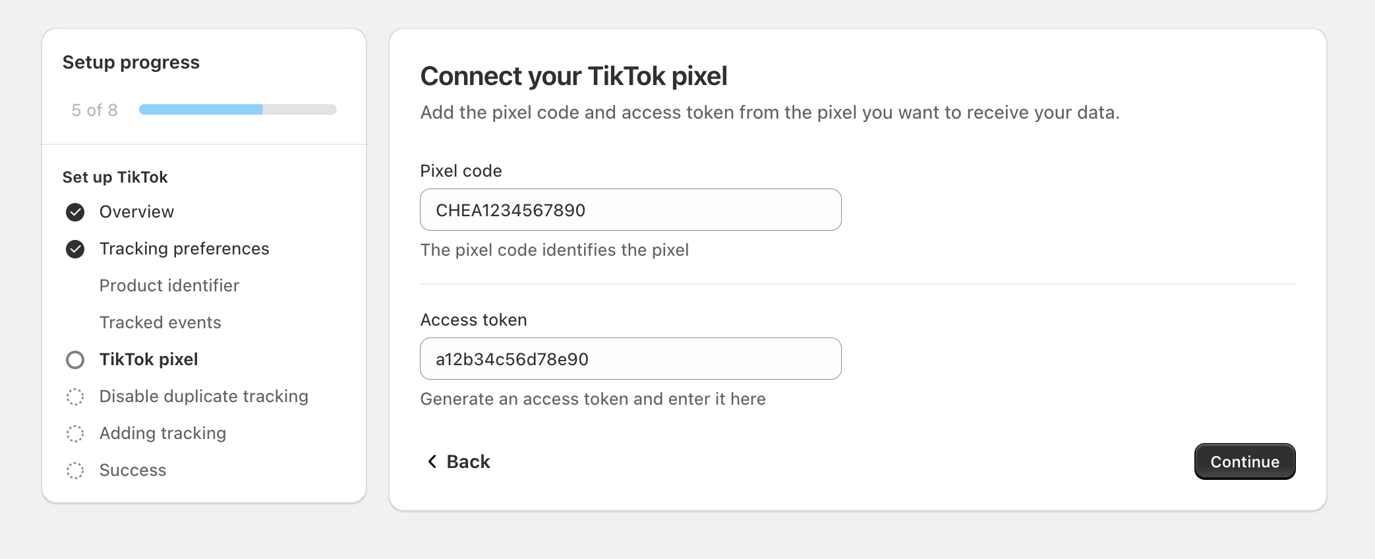Click the TikTok pixel current step circle
The width and height of the screenshot is (1375, 559).
click(x=75, y=359)
